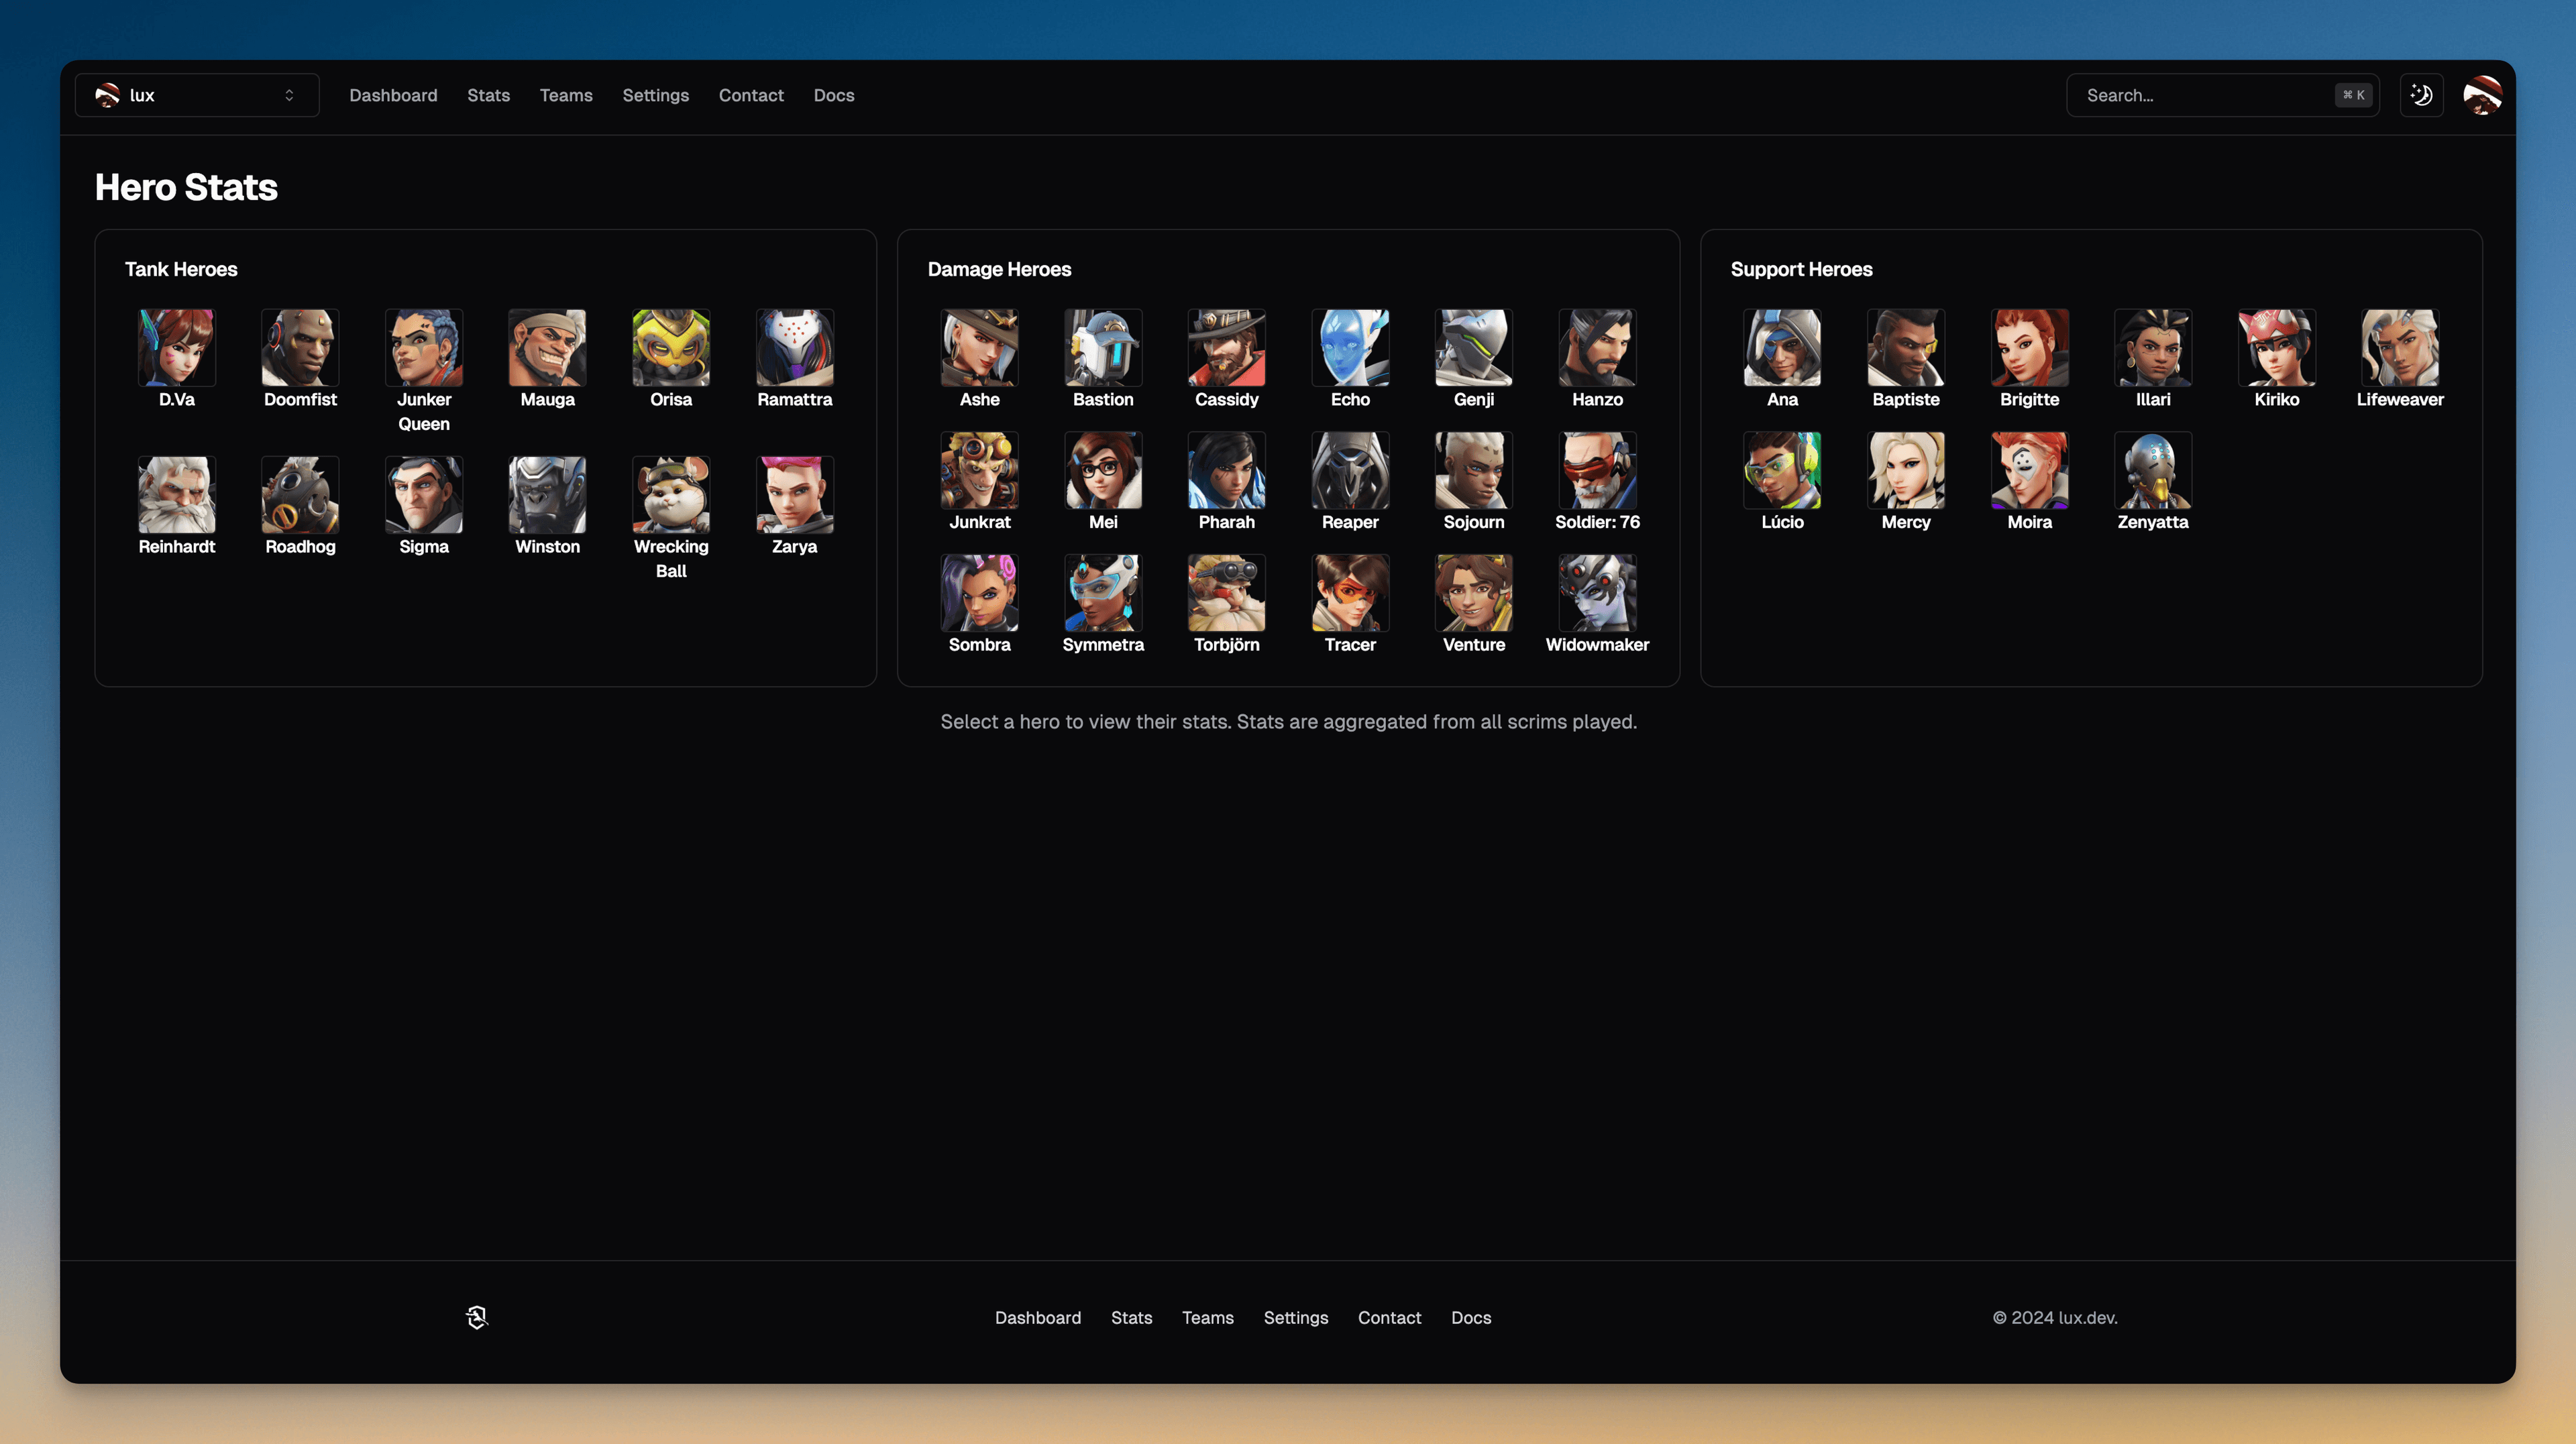This screenshot has width=2576, height=1444.
Task: Select the D.Va hero portrait
Action: pos(176,347)
